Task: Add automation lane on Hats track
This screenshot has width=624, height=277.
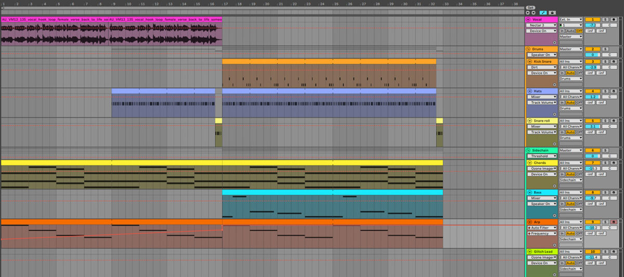Action: coord(554,114)
